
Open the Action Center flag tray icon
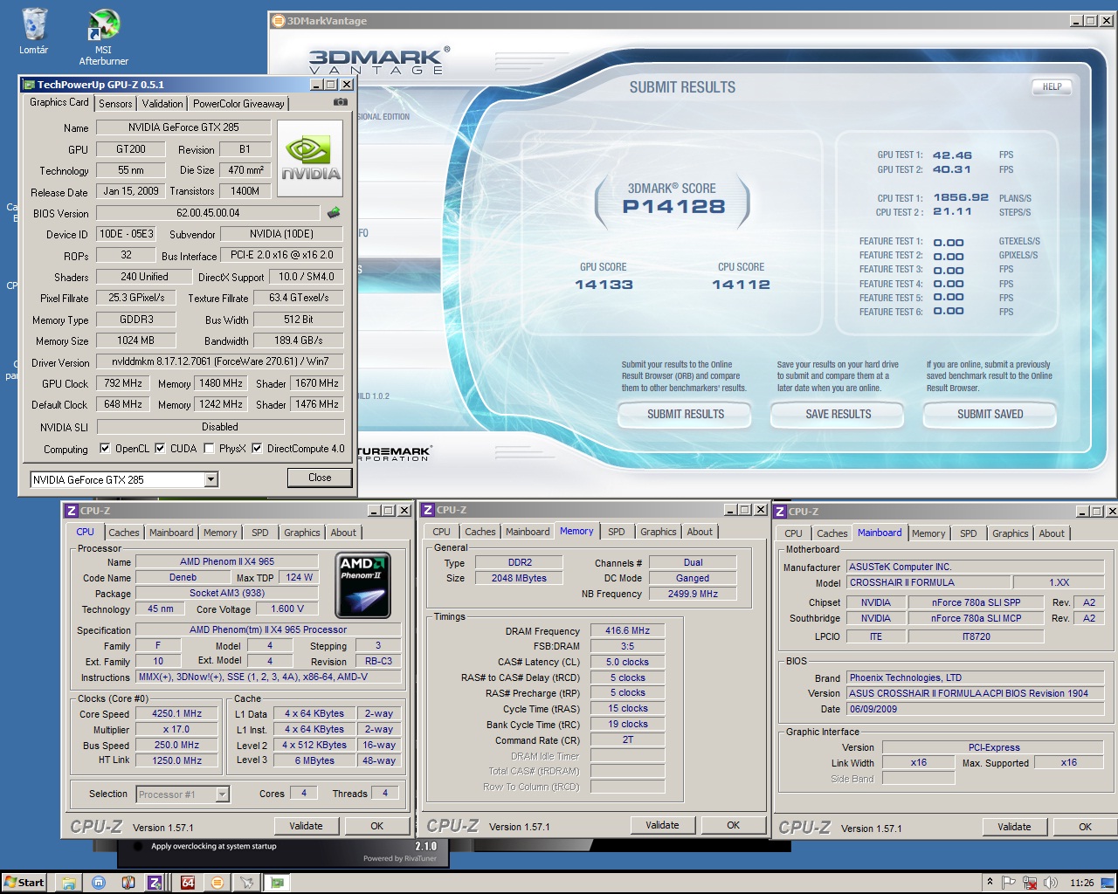(x=1009, y=883)
